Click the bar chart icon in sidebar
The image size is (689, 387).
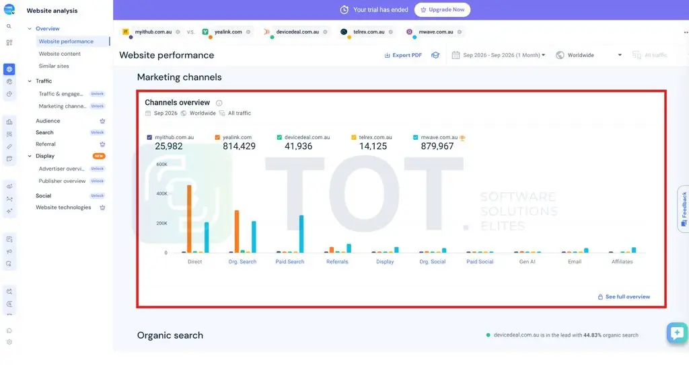click(9, 122)
